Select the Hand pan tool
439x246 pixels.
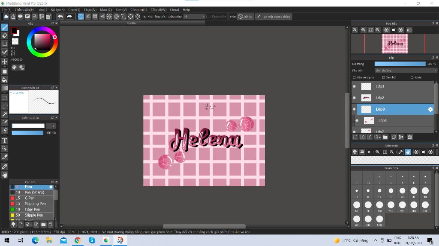coord(4,175)
